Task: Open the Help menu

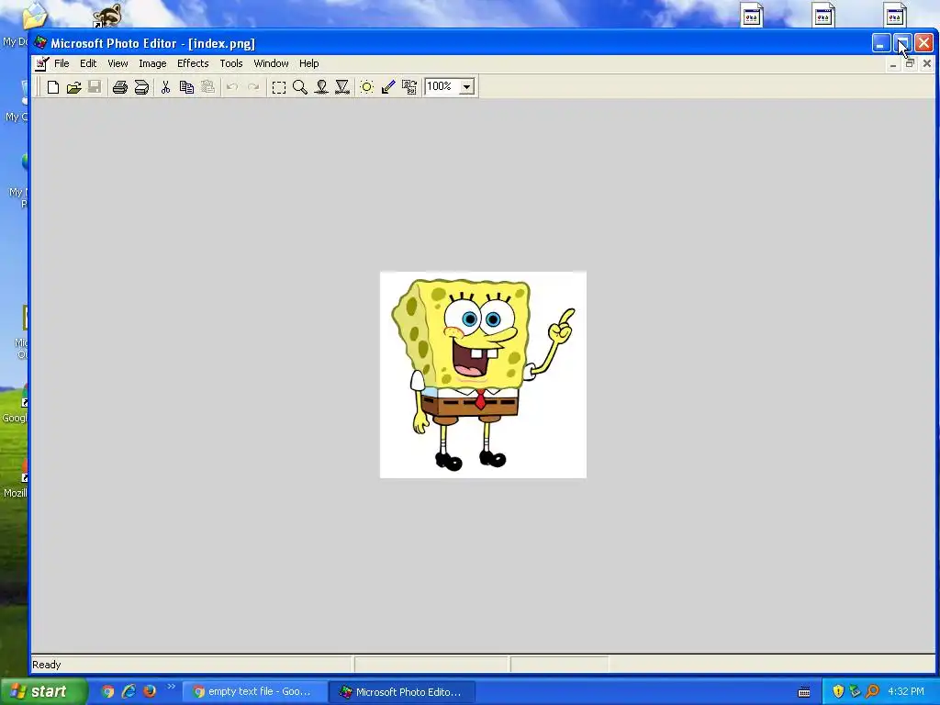Action: (308, 63)
